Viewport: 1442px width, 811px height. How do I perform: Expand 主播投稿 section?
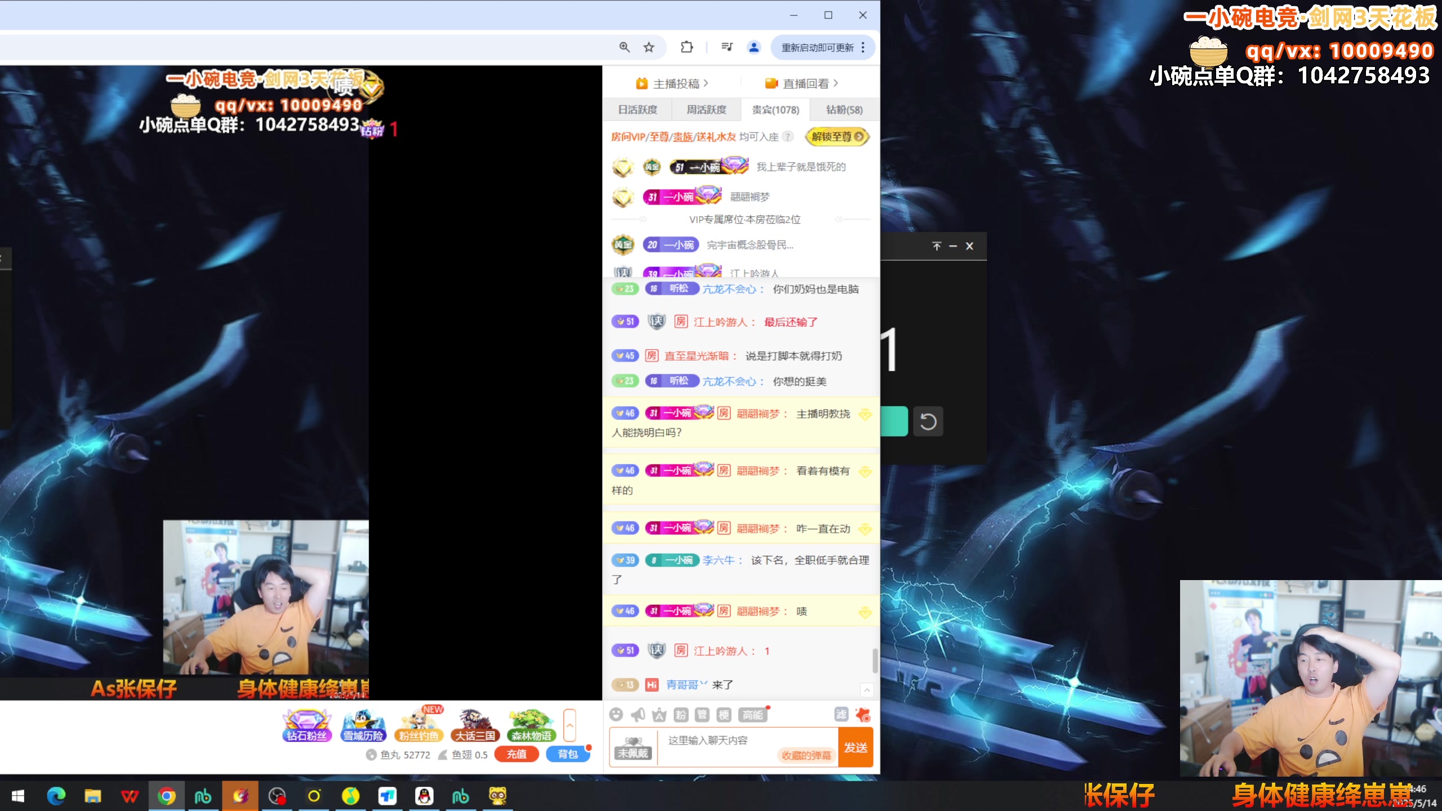coord(673,83)
